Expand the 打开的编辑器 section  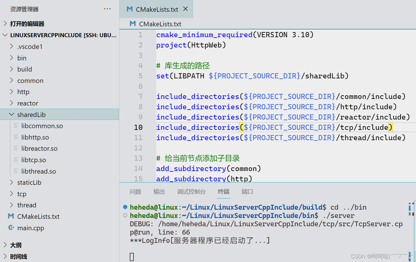pyautogui.click(x=5, y=23)
